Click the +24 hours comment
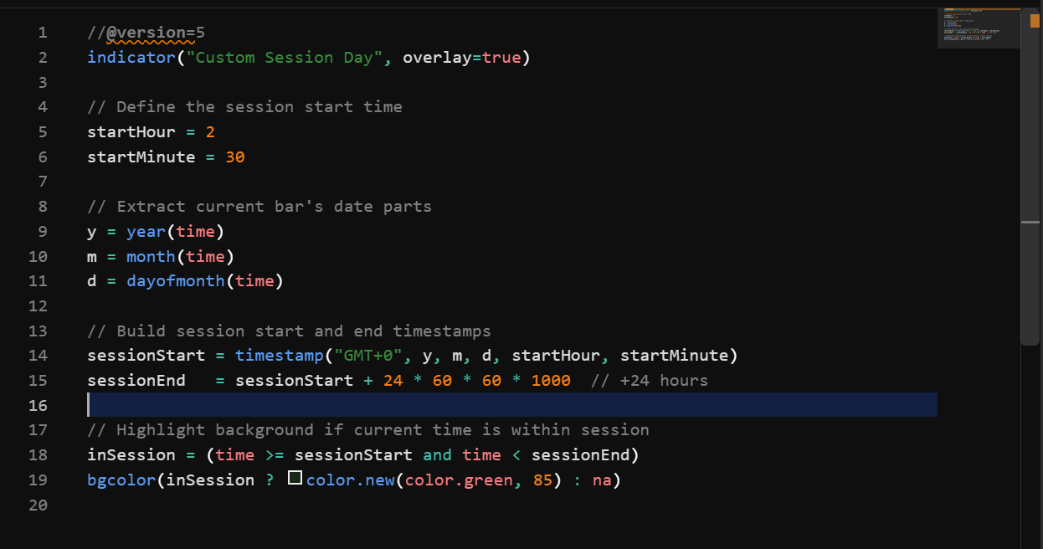This screenshot has width=1043, height=549. (650, 381)
